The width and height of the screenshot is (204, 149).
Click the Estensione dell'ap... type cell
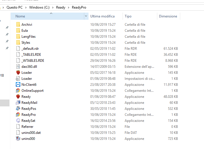point(139,67)
